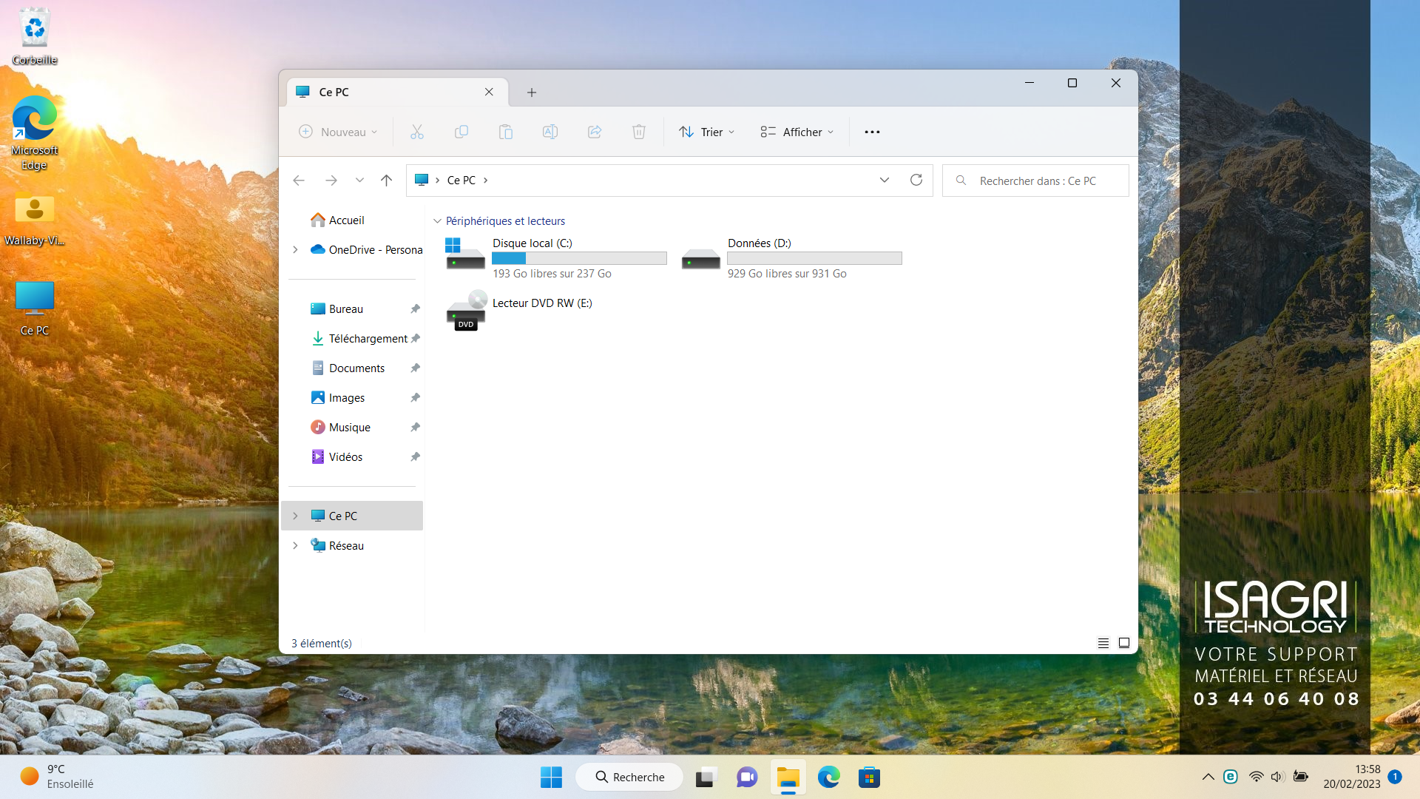
Task: Switch to large icons view in status bar
Action: tap(1124, 643)
